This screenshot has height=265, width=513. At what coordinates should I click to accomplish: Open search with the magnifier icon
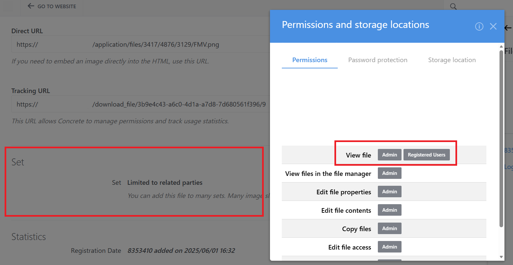453,7
